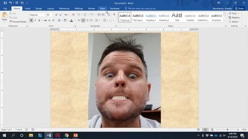Switch to the View tab
Screen dimensions: 248x139
click(x=102, y=8)
